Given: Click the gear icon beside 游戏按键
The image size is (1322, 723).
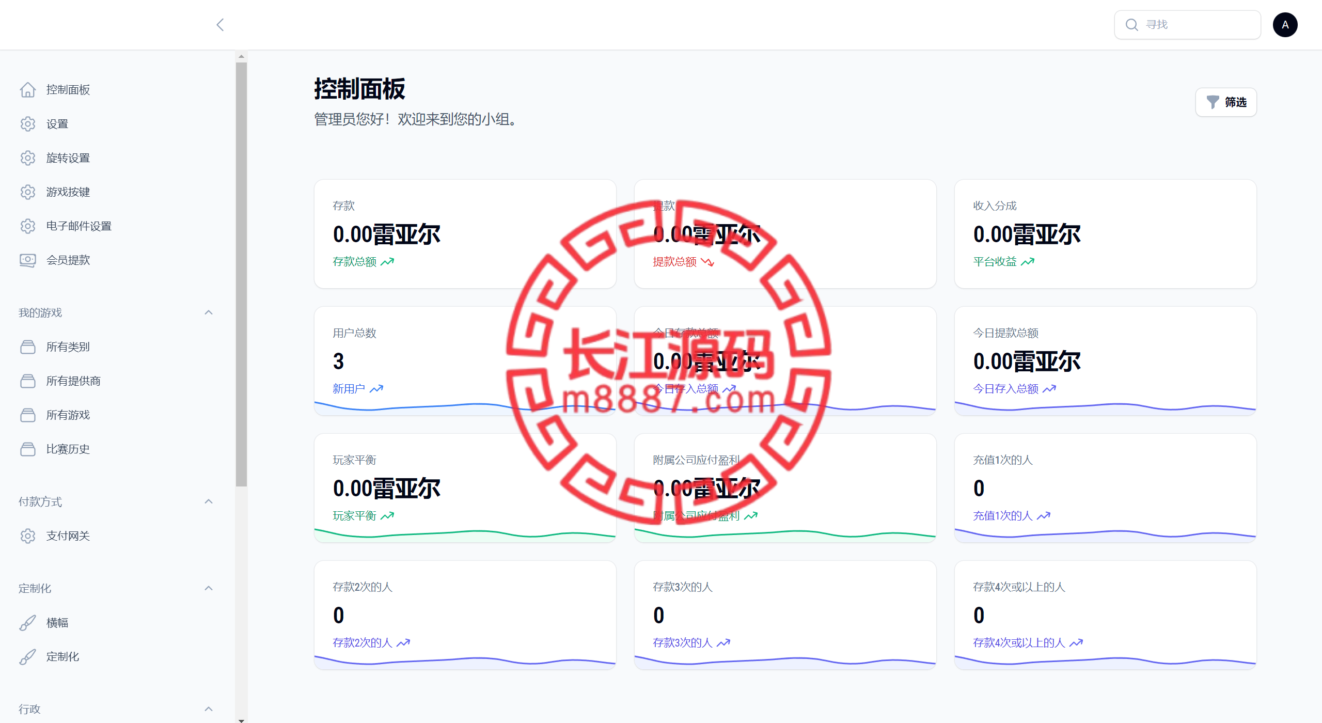Looking at the screenshot, I should pos(28,192).
